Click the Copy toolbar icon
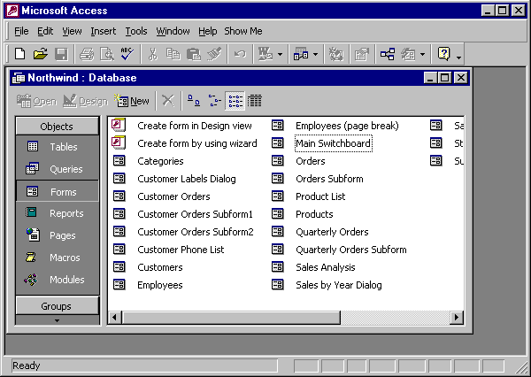 (173, 54)
